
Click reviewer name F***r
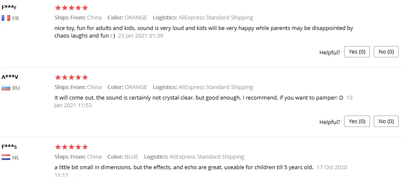click(x=9, y=7)
